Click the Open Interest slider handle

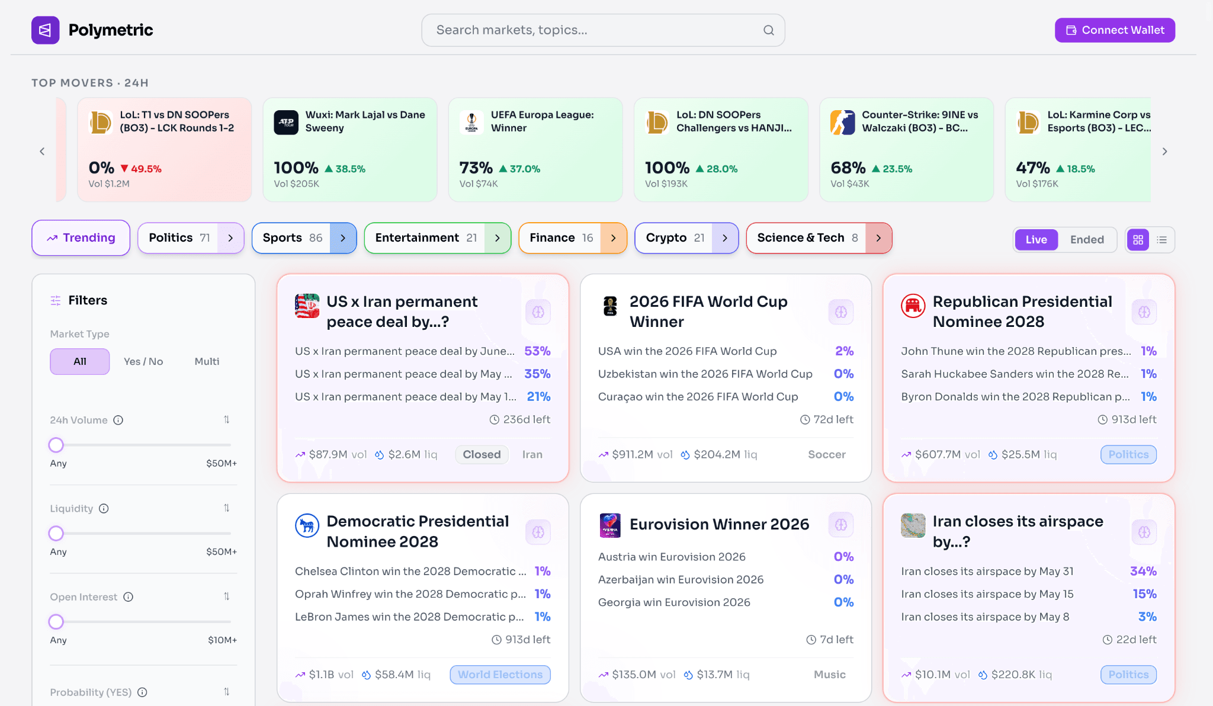(56, 621)
